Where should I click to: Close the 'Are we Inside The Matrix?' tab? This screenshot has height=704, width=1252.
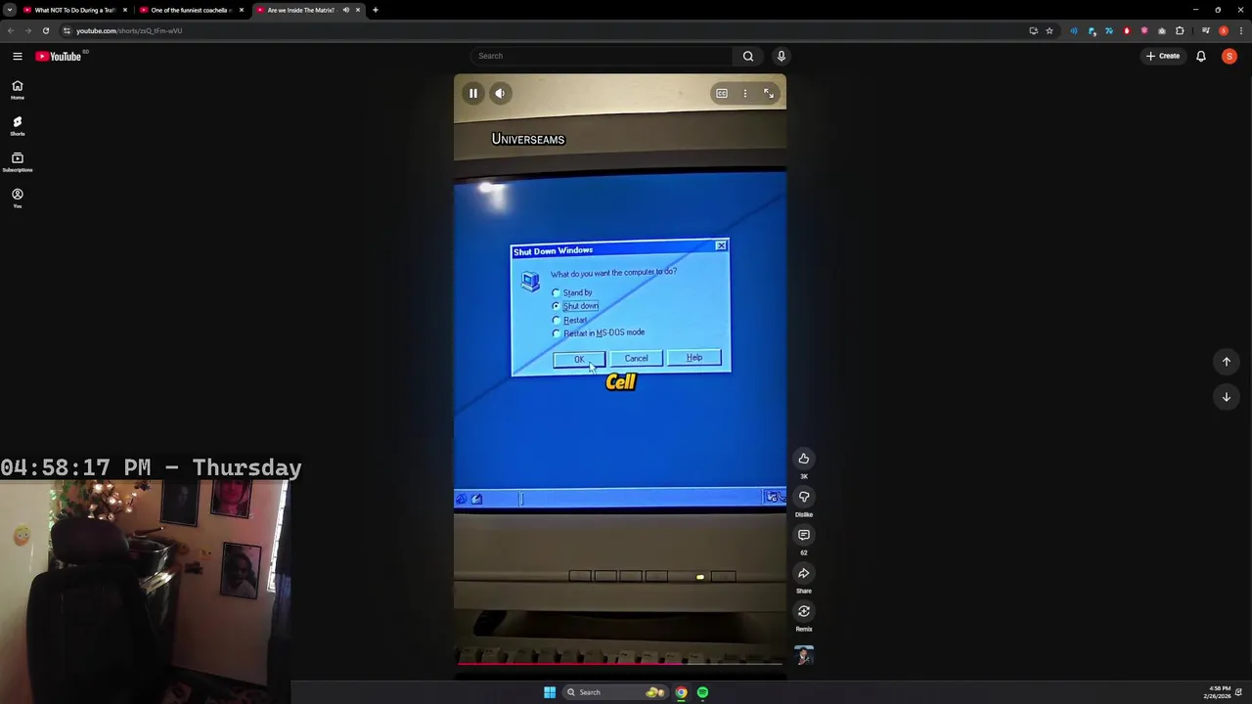click(357, 10)
